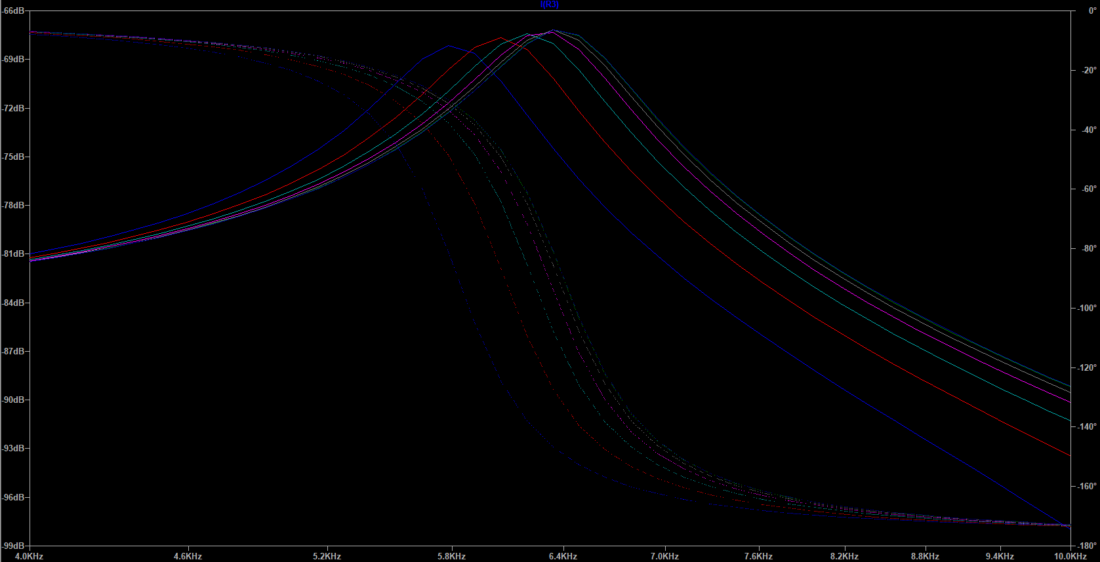This screenshot has width=1100, height=562.
Task: Click the 4.0KHz frequency axis label
Action: click(x=29, y=556)
